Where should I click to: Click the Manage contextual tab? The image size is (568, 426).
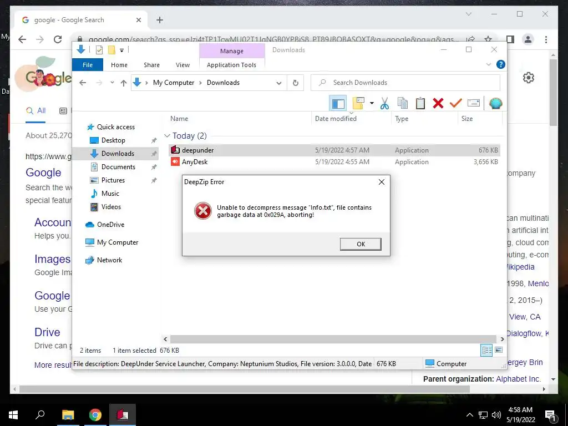pos(232,51)
